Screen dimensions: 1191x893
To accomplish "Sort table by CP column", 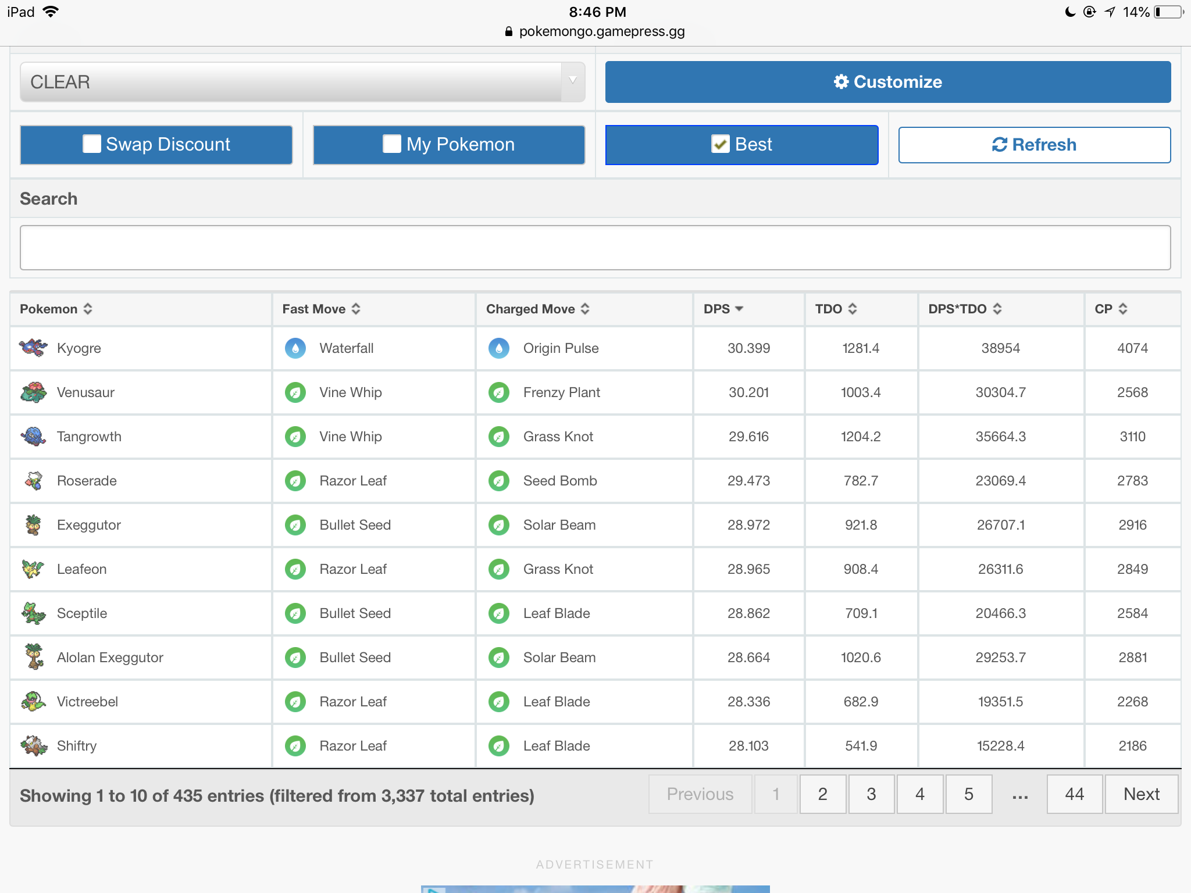I will click(1132, 309).
